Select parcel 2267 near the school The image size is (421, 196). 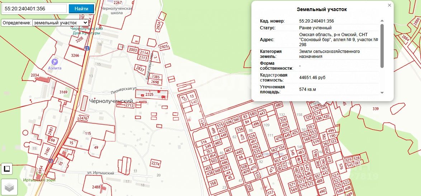[118, 3]
